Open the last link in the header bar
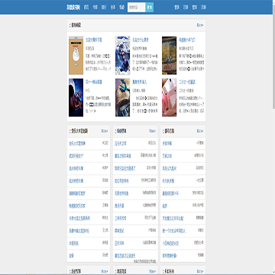Image resolution: width=275 pixels, height=275 pixels. tap(203, 8)
